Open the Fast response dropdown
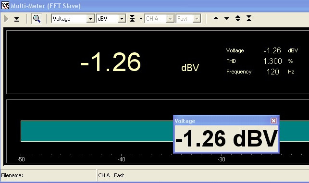The height and width of the screenshot is (183, 309). [188, 19]
